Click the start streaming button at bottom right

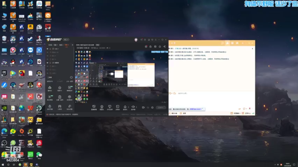[x=161, y=108]
